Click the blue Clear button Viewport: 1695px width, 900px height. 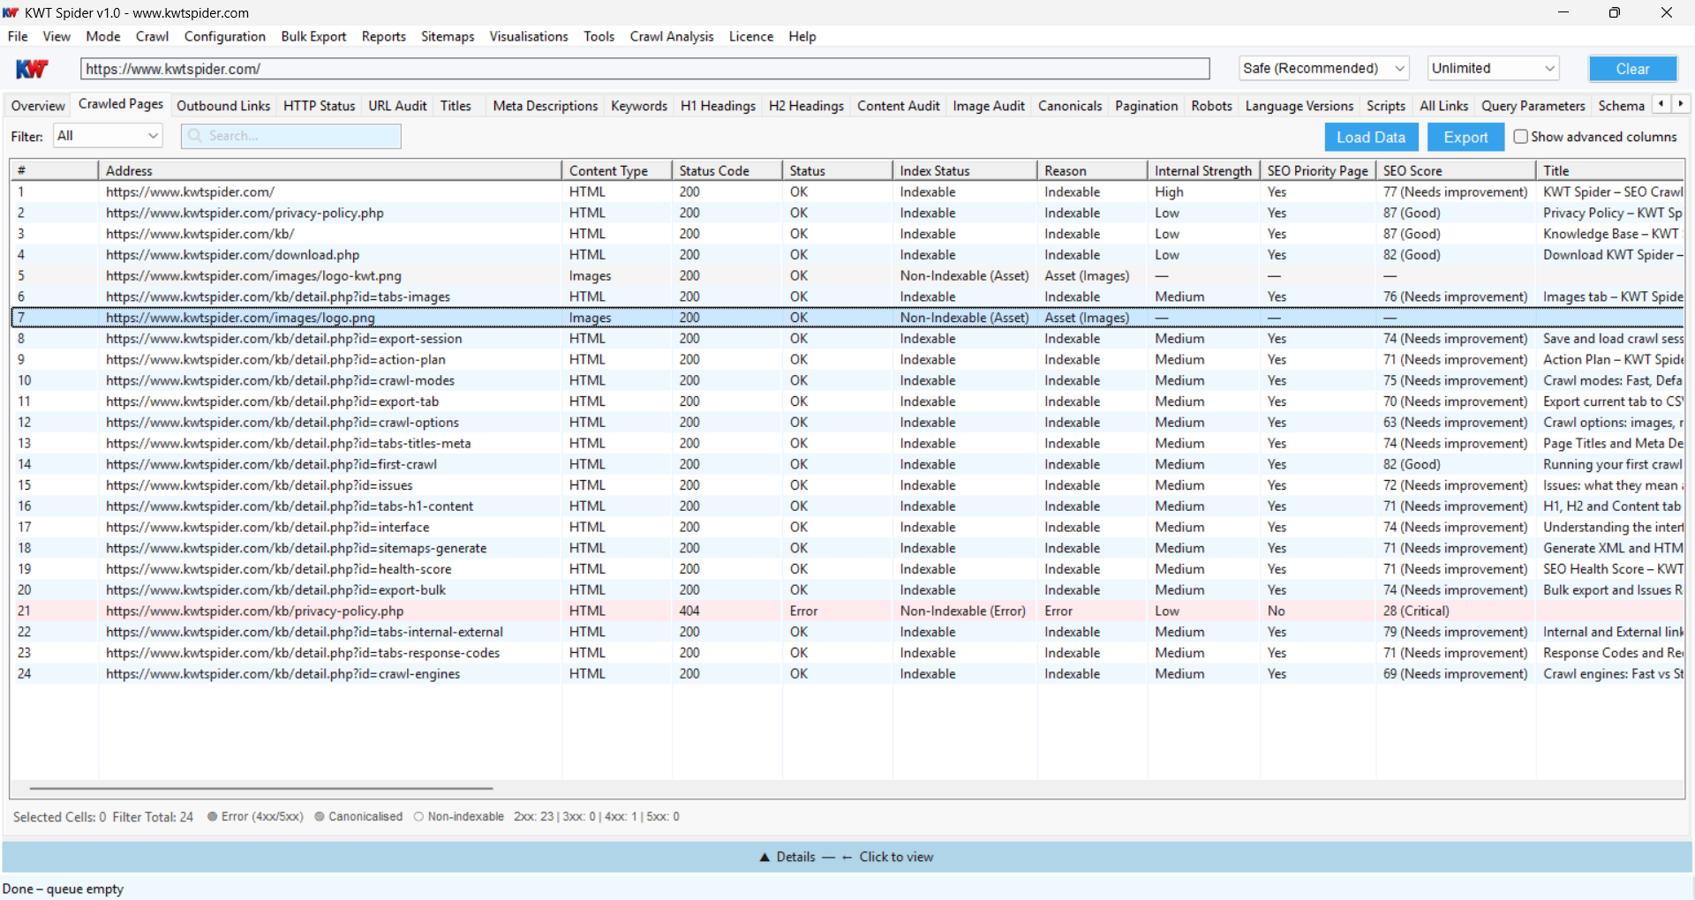1632,68
